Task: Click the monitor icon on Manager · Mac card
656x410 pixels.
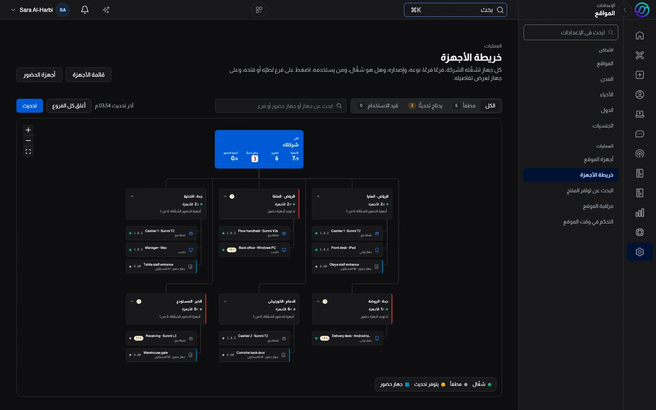Action: [191, 250]
